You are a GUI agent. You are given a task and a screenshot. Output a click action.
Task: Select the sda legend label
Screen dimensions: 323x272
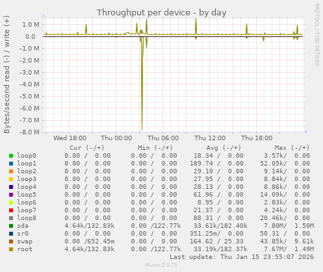23,226
